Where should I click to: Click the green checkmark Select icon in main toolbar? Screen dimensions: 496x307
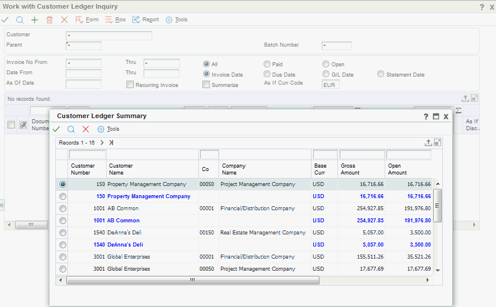pyautogui.click(x=5, y=20)
